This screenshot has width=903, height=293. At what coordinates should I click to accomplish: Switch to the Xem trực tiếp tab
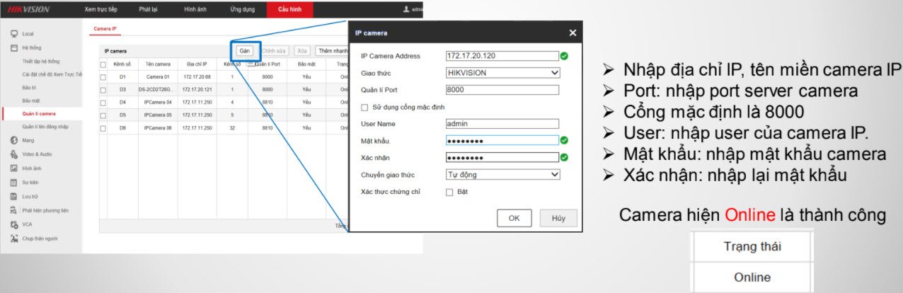pyautogui.click(x=100, y=9)
